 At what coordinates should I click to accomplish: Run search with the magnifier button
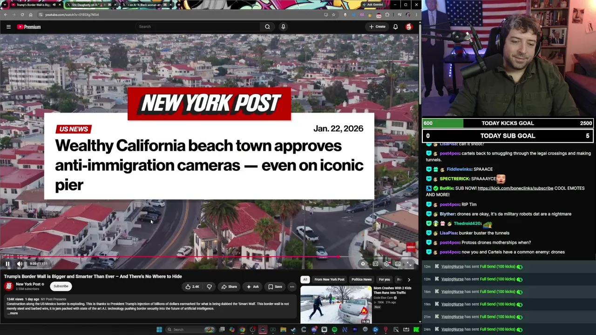[267, 27]
